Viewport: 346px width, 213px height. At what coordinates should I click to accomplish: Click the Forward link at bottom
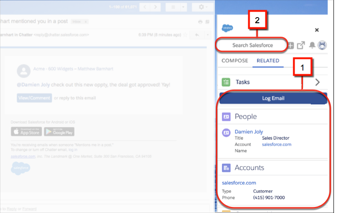29,209
